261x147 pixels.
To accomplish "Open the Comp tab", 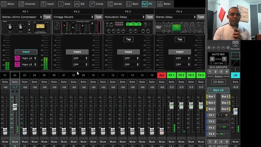I will click(x=96, y=4).
